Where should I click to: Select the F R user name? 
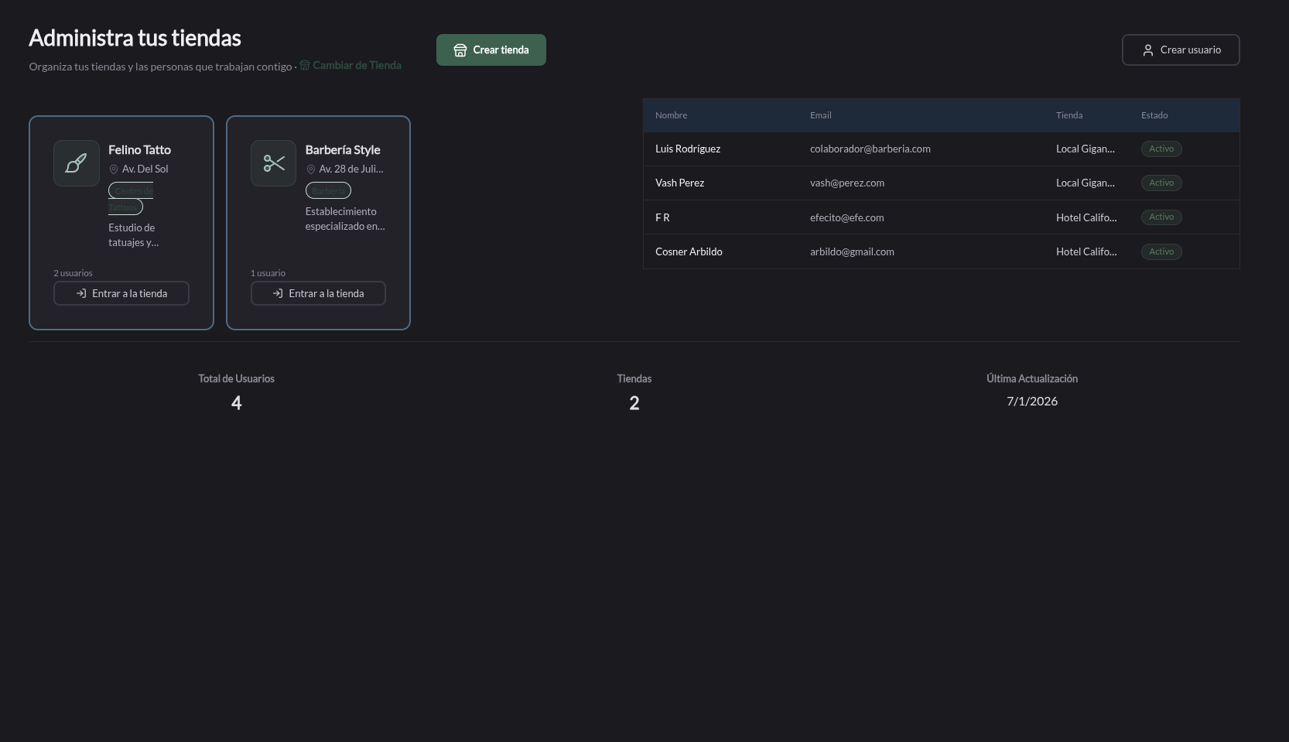662,217
